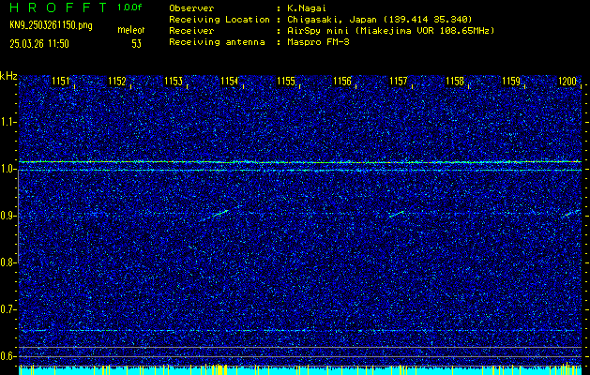Click the 'meteor' label
The image size is (590, 375).
(x=131, y=30)
